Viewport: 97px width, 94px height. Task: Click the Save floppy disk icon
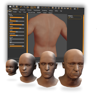(13, 6)
